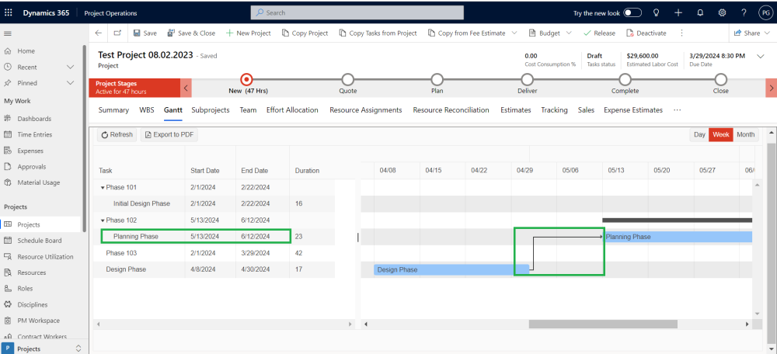Switch Gantt view to Day
The image size is (777, 354).
click(699, 135)
